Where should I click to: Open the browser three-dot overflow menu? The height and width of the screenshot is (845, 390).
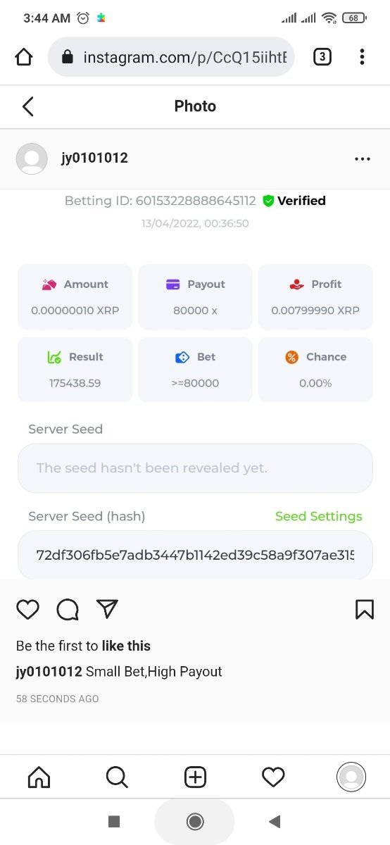point(362,57)
